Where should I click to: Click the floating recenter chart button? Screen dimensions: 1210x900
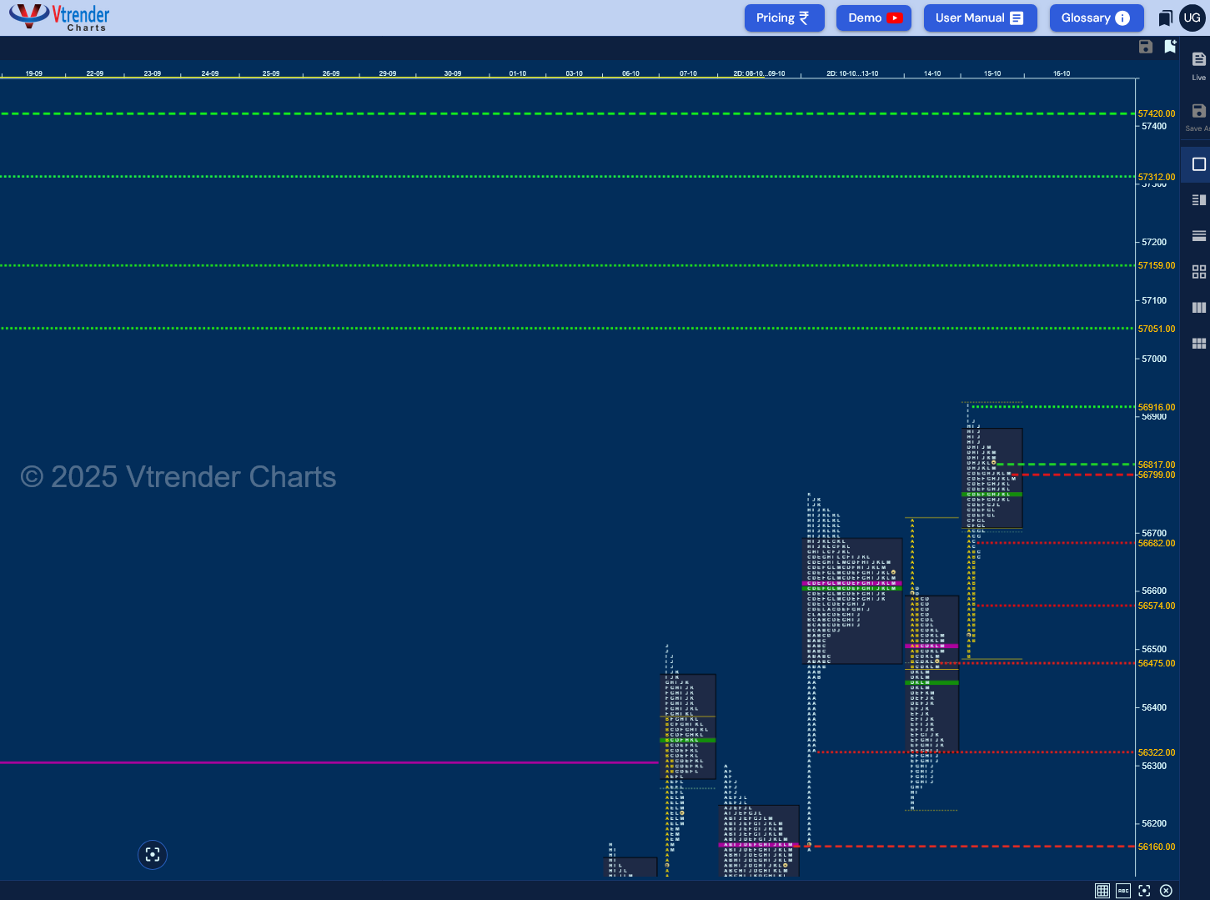153,854
